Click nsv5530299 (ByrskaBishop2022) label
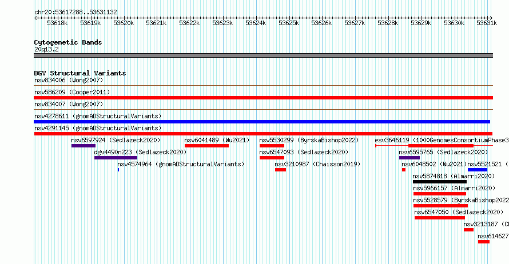 tap(309, 140)
